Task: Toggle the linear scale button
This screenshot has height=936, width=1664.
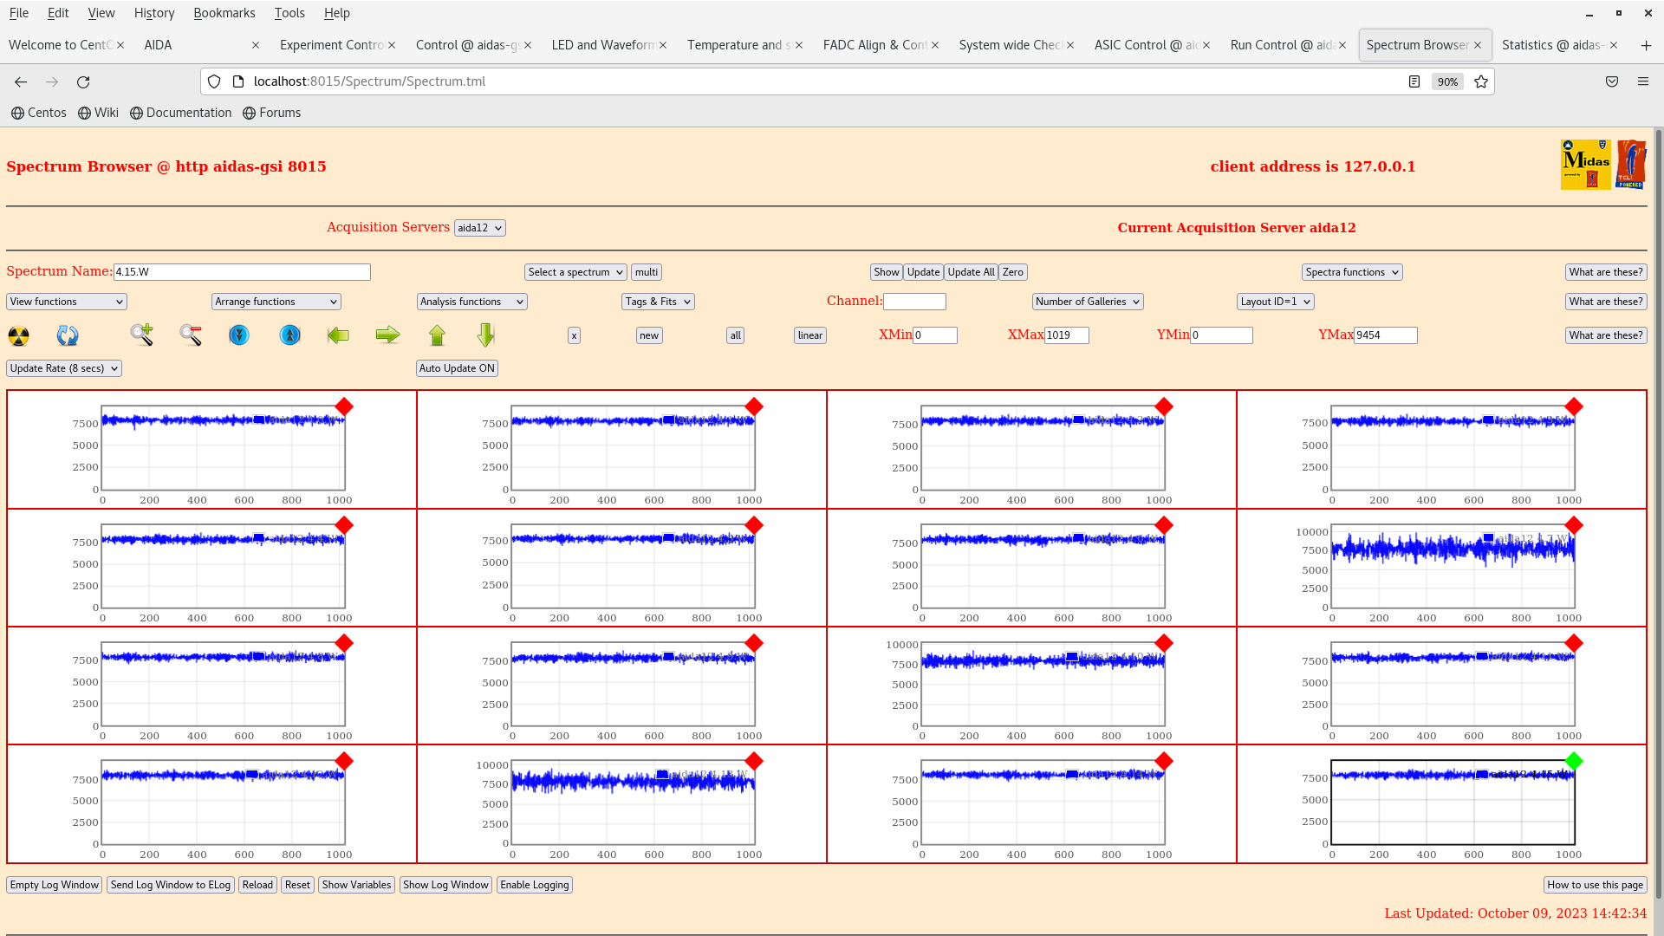Action: (x=809, y=335)
